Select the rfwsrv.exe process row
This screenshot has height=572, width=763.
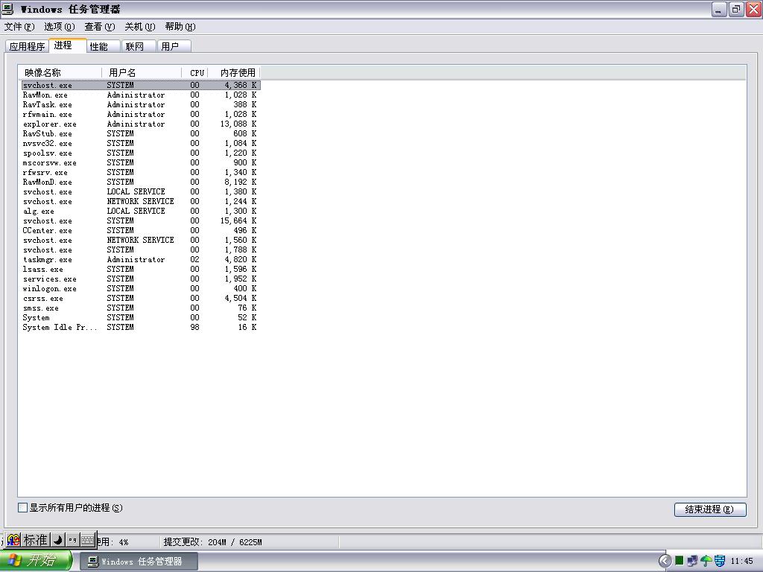click(x=140, y=173)
